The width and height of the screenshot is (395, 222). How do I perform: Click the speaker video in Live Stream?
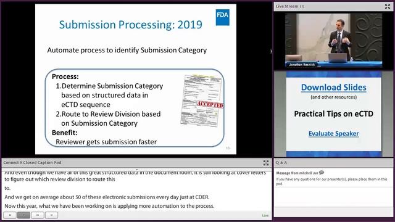(x=333, y=40)
